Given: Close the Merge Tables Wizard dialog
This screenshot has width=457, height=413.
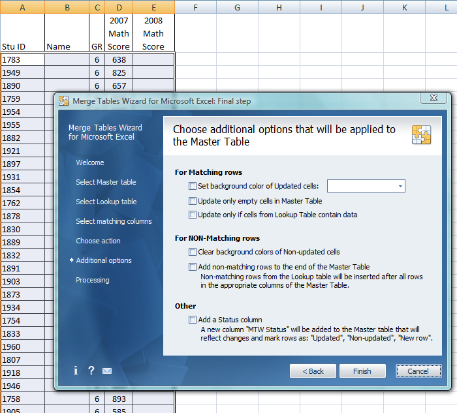Looking at the screenshot, I should (433, 98).
